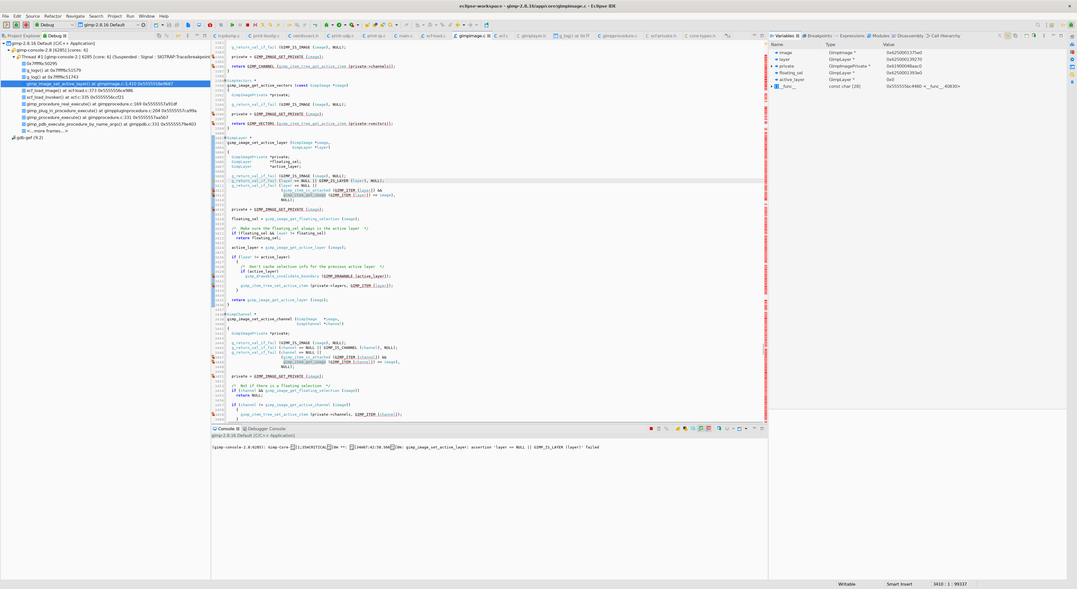Viewport: 1077px width, 589px height.
Task: Collapse fold at gimp_image_set_active_layer line 3401
Action: click(x=225, y=138)
